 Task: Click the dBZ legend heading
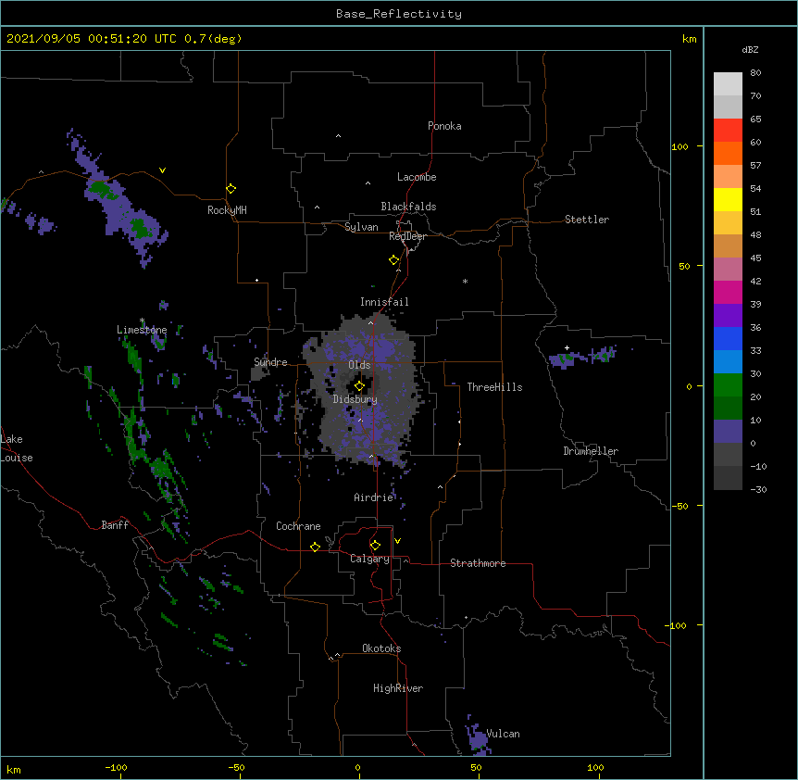coord(750,49)
